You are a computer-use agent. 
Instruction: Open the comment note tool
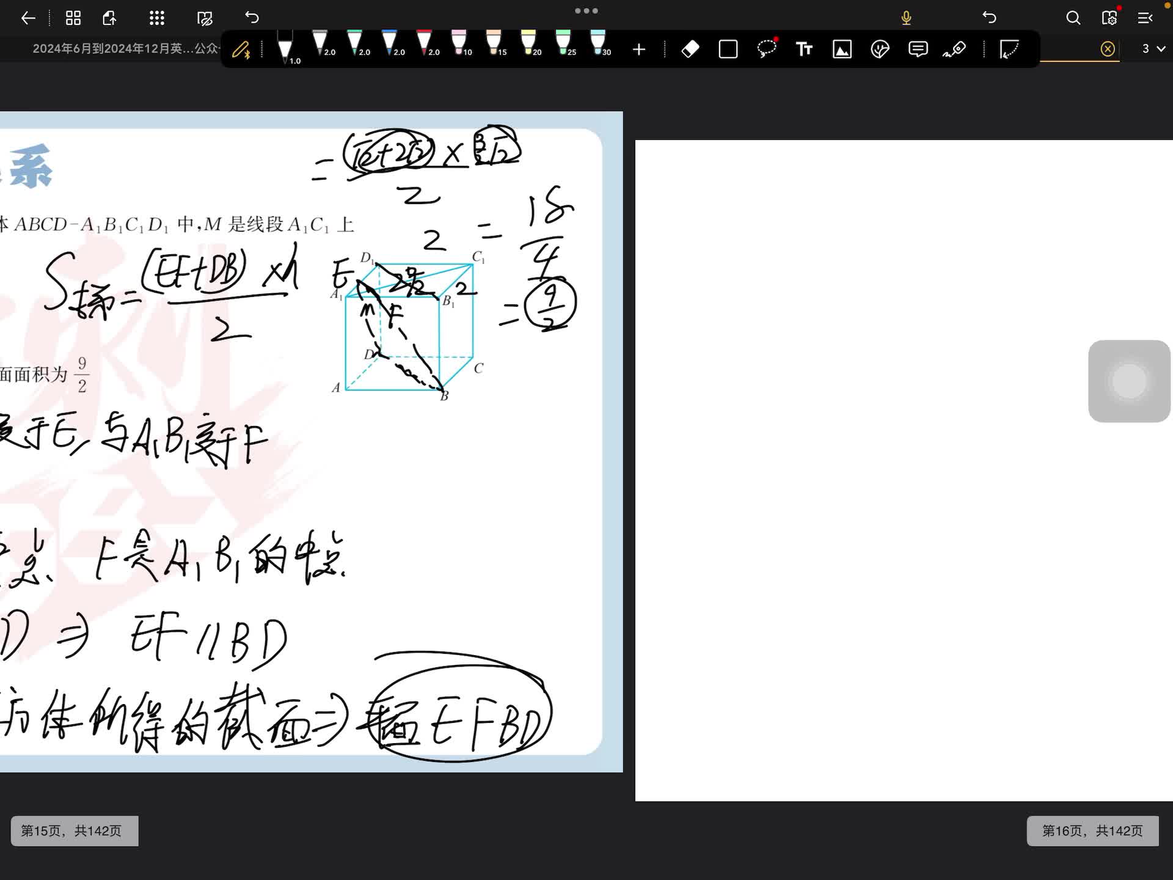(918, 49)
